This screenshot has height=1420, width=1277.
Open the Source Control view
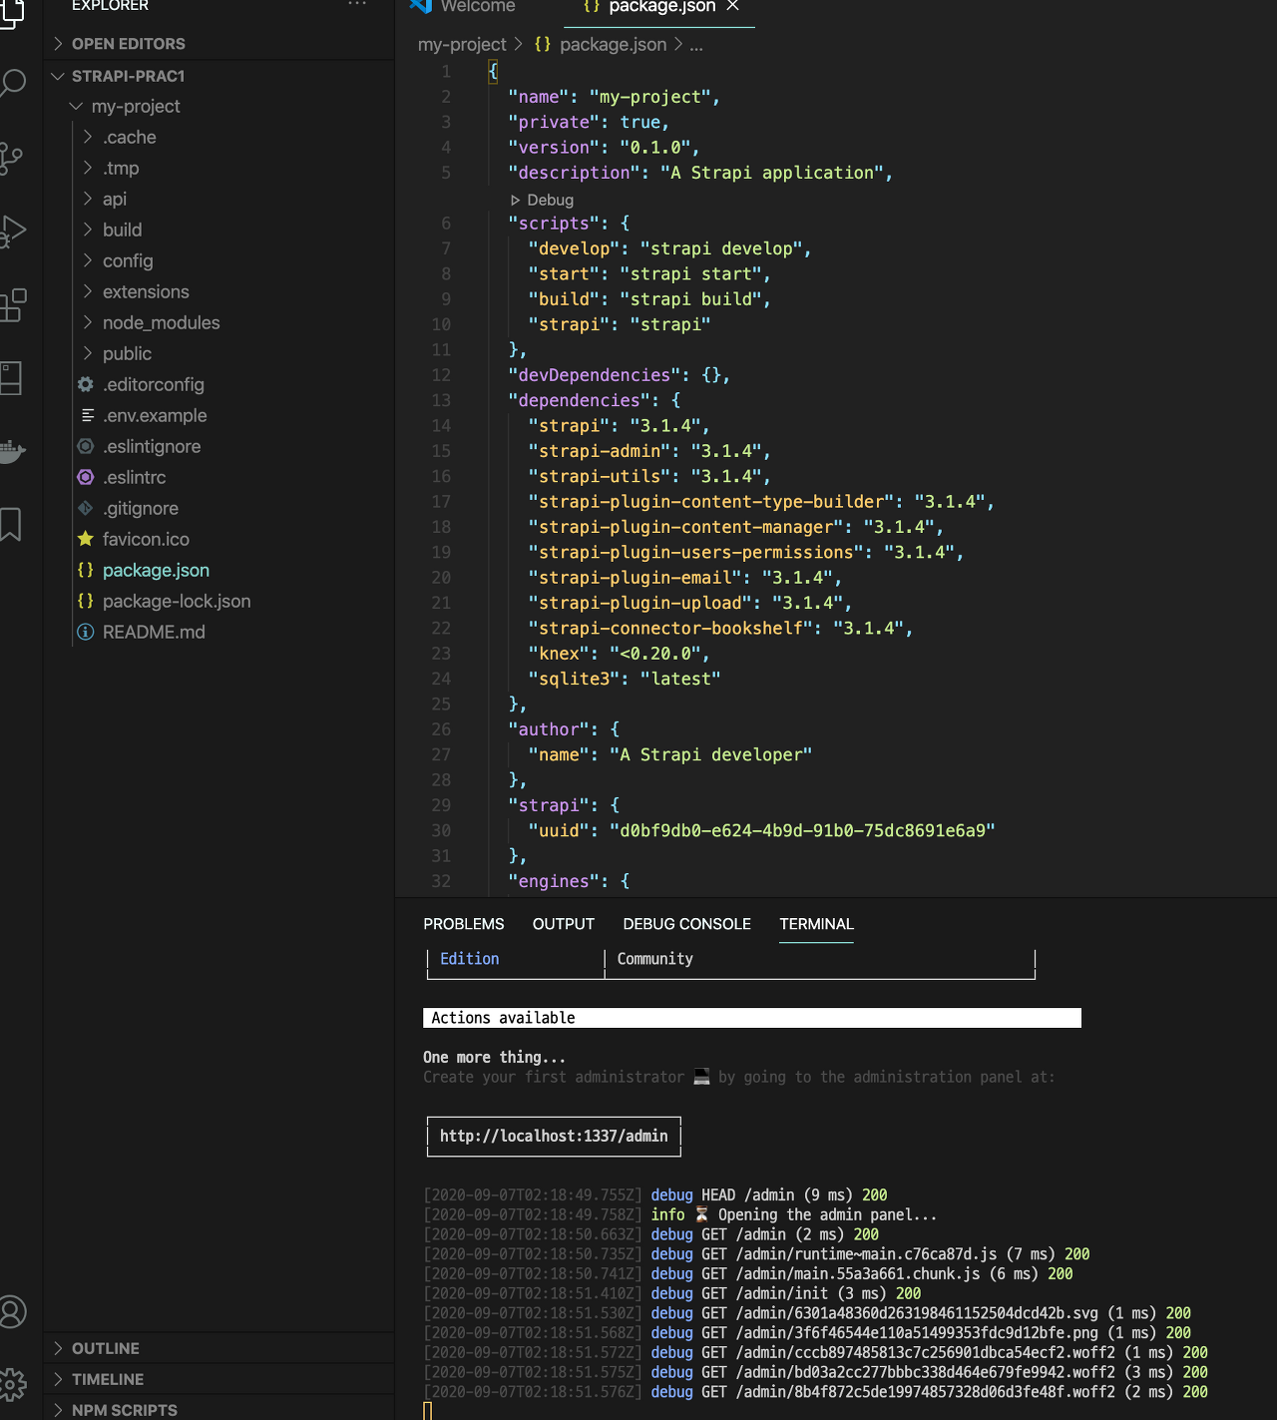click(x=12, y=157)
